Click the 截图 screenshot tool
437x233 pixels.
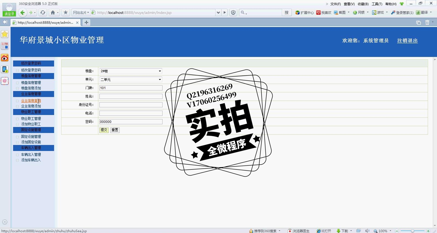[340, 13]
